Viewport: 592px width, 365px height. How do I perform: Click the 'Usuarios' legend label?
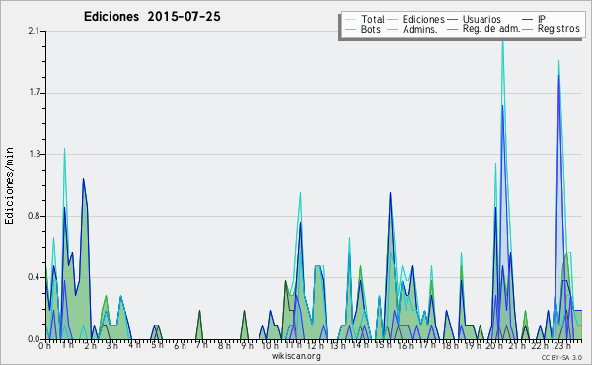tap(481, 19)
